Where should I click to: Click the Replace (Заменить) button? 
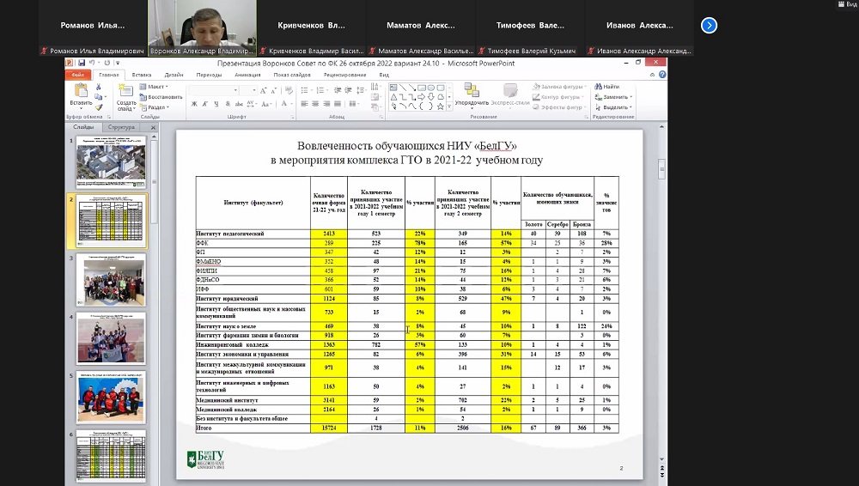(x=614, y=97)
